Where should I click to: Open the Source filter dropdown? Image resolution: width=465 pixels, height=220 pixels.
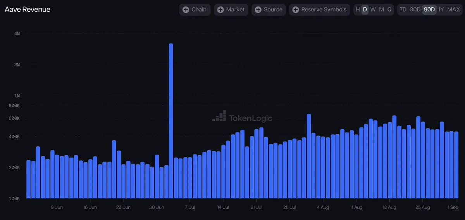(269, 10)
